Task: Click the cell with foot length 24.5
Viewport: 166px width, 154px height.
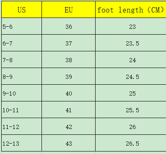Action: click(x=131, y=76)
